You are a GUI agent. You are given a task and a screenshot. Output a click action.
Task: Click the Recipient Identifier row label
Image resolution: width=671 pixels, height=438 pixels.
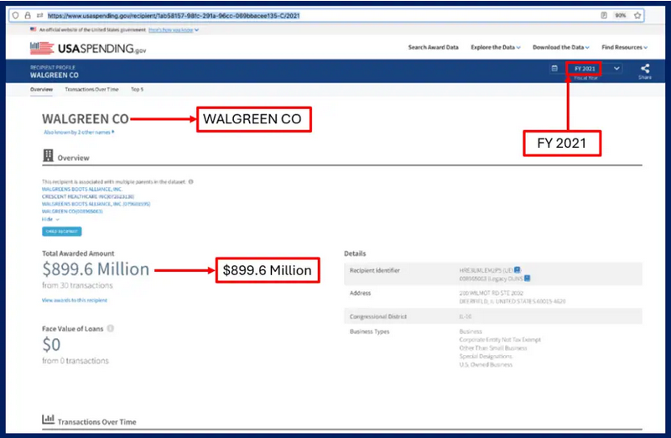pyautogui.click(x=374, y=270)
